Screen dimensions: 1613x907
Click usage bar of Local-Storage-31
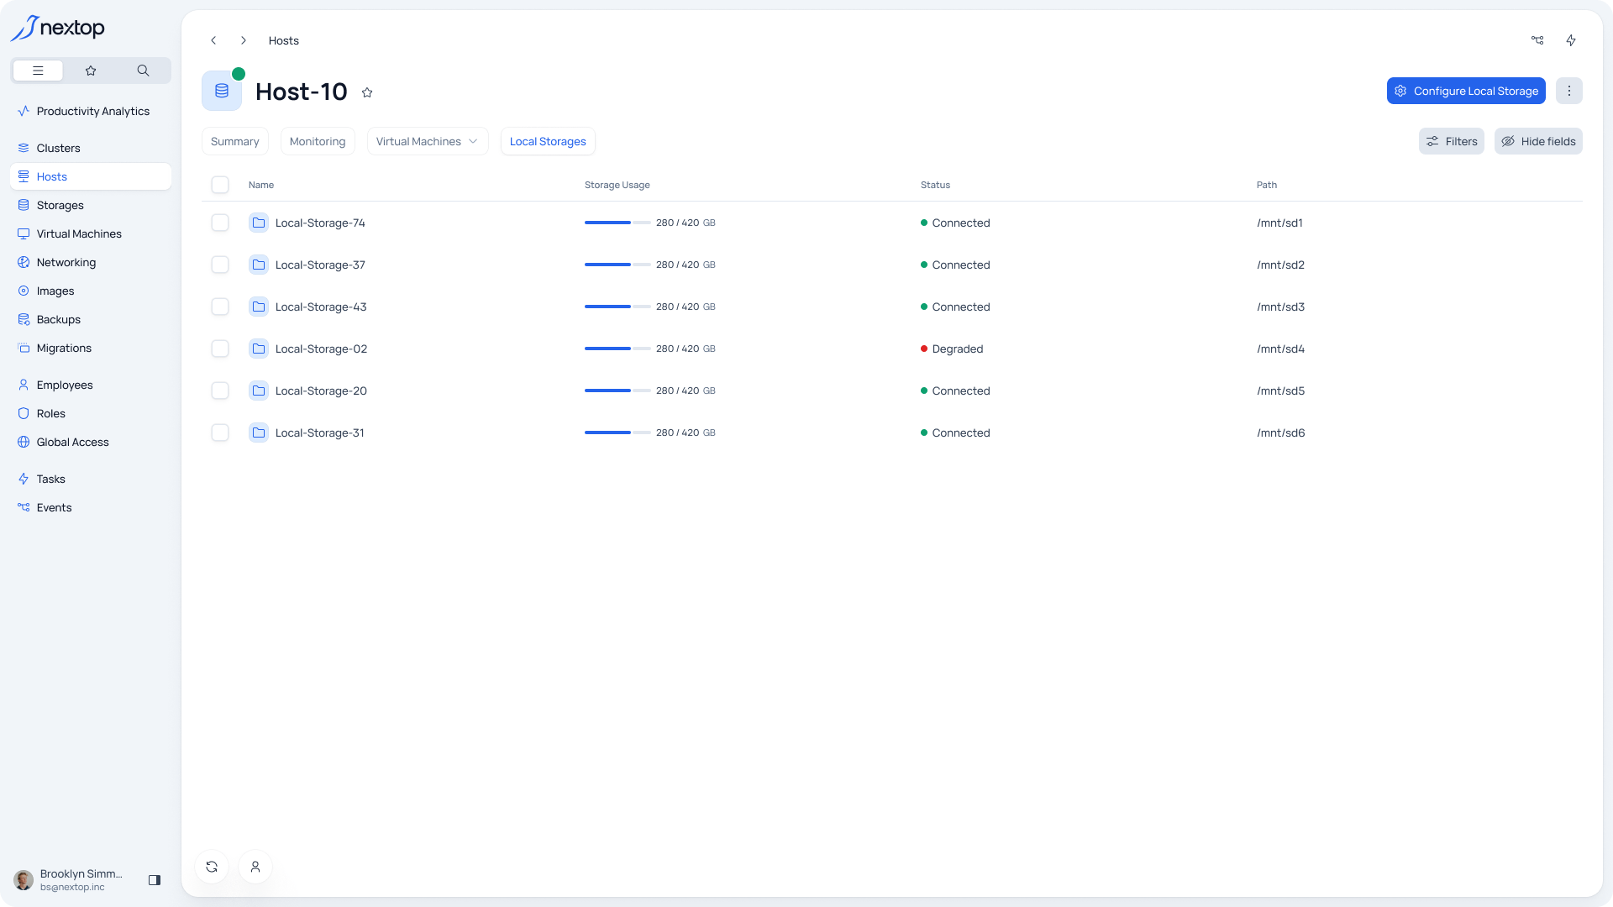(x=617, y=433)
